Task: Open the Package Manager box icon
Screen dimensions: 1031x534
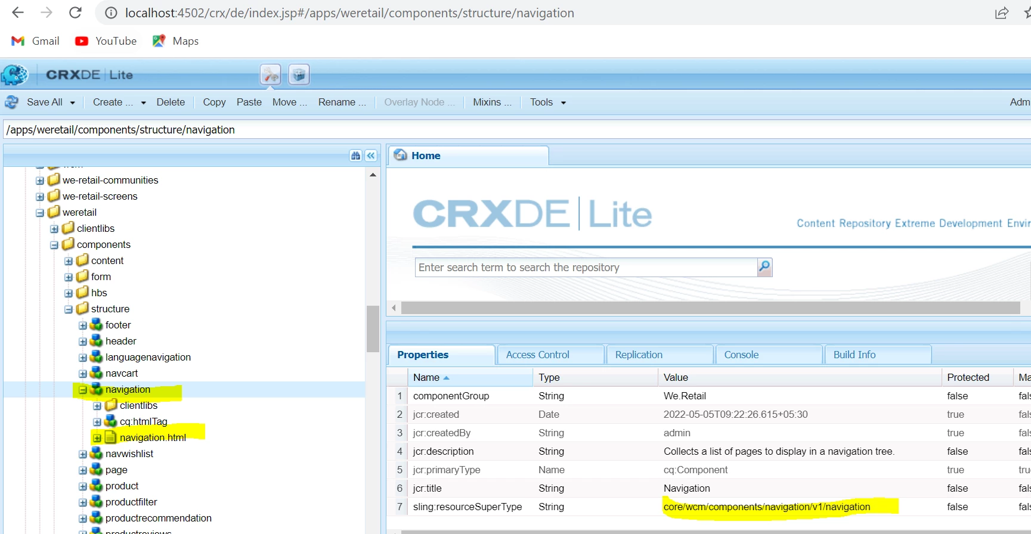Action: 299,74
